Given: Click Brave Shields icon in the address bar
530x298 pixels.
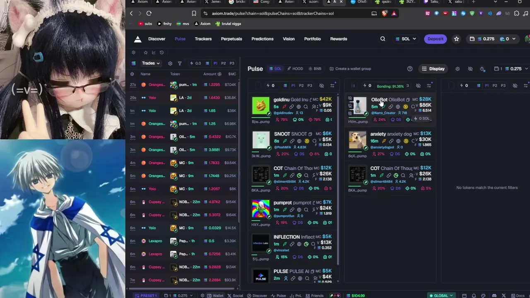Looking at the screenshot, I should pyautogui.click(x=385, y=13).
